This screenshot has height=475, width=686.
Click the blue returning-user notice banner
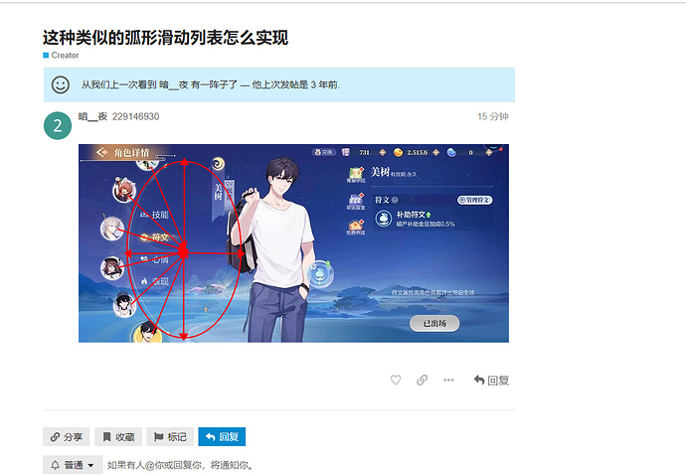(x=279, y=84)
